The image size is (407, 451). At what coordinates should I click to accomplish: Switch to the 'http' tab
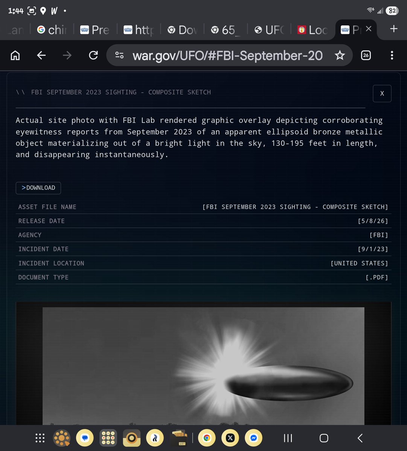coord(139,30)
